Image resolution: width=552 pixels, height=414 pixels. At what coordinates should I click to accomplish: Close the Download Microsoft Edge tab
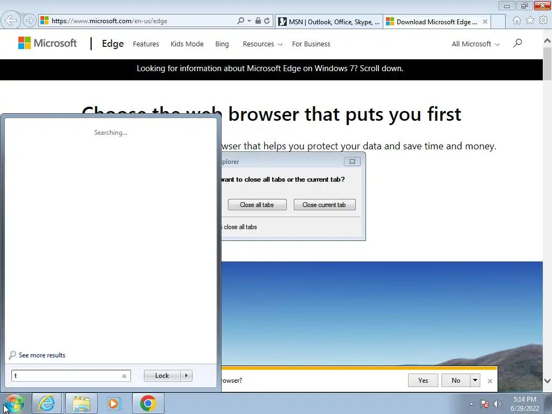tap(485, 22)
